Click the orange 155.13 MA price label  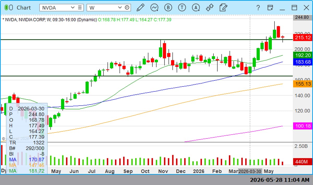(303, 84)
